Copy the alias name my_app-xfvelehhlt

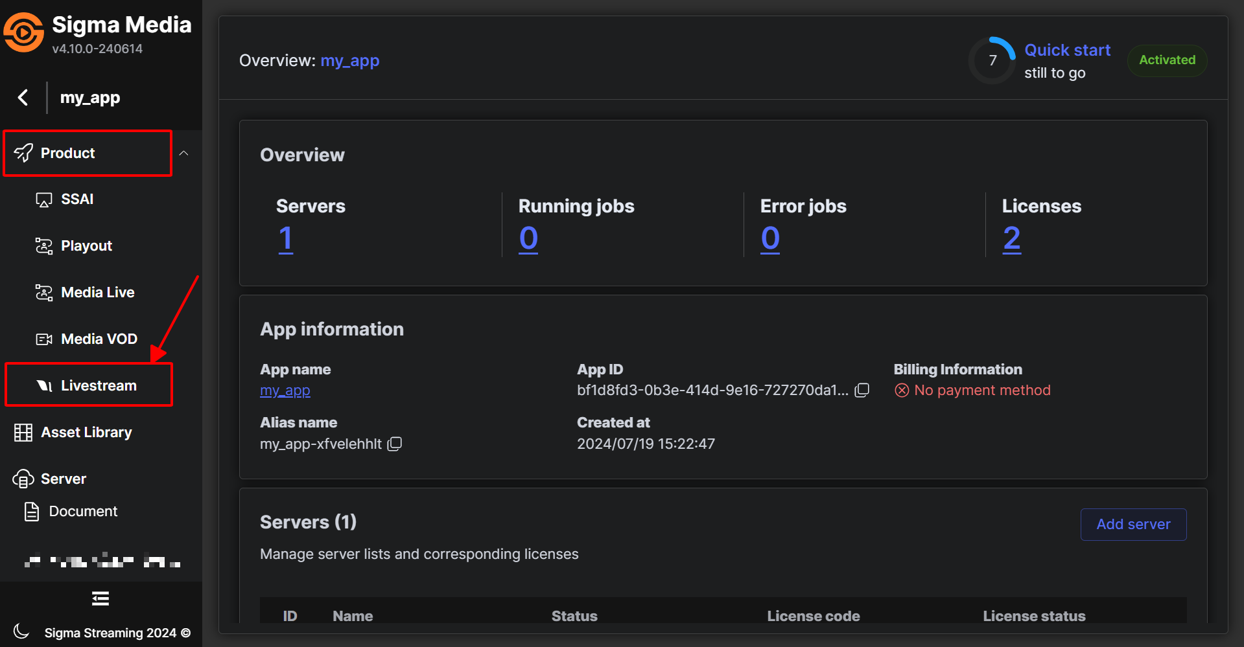pyautogui.click(x=394, y=444)
